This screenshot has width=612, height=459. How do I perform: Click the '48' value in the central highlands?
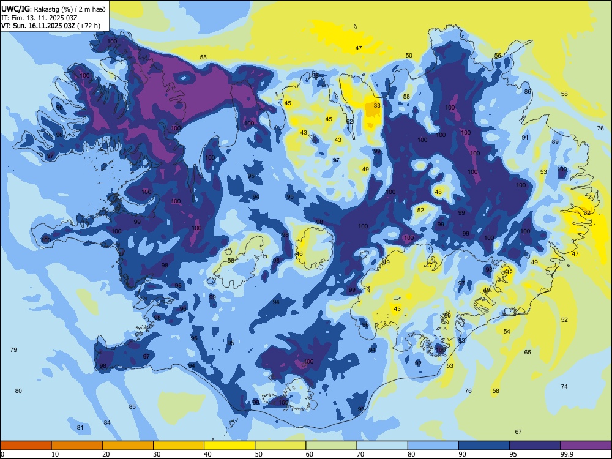[438, 192]
